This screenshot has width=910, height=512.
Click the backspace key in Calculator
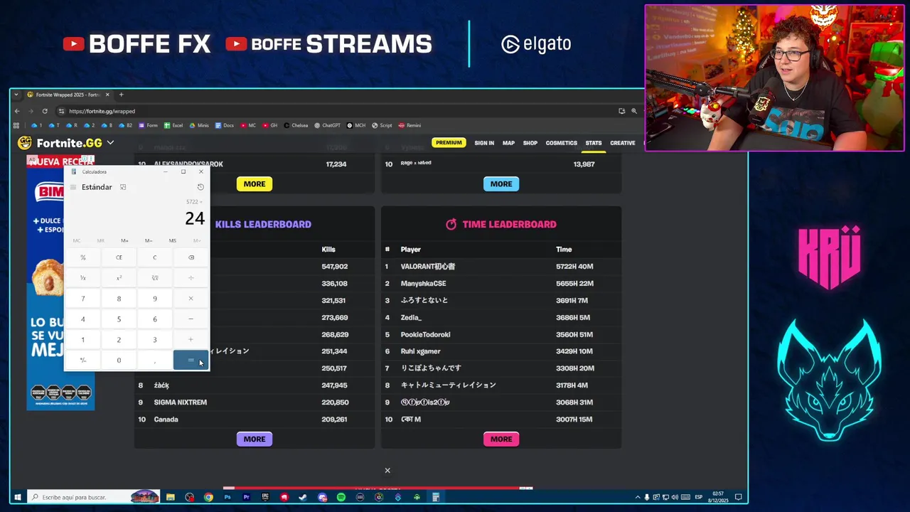pos(191,257)
